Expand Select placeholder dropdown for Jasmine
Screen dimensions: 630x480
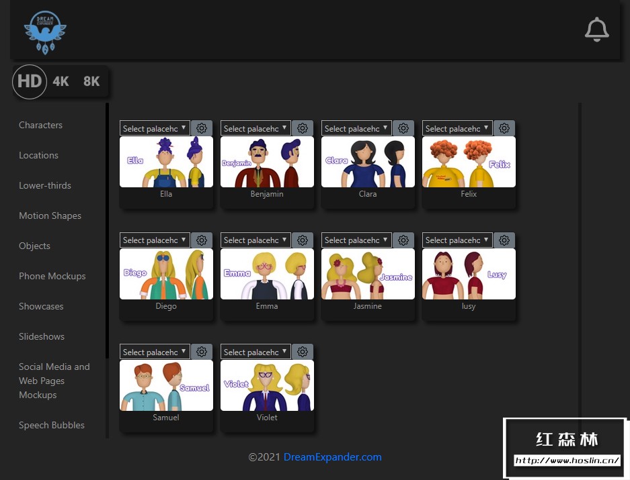(x=356, y=240)
